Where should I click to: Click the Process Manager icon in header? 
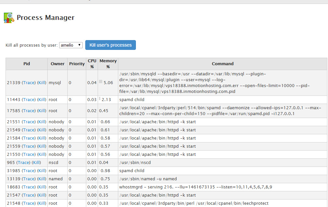(9, 18)
